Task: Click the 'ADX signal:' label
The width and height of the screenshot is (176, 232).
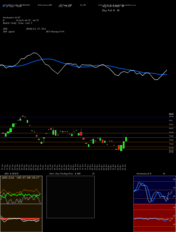Action: 9,32
